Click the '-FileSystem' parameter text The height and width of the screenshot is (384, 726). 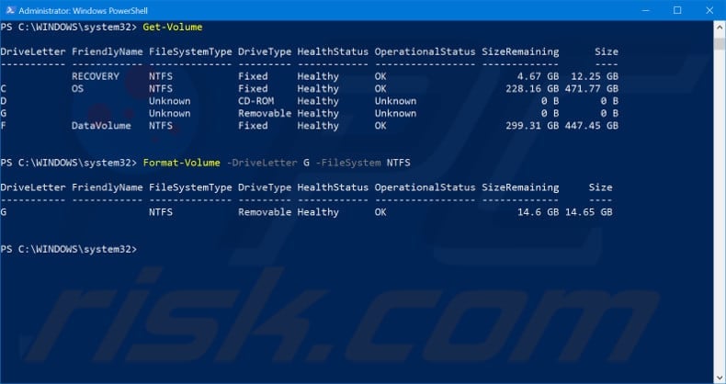pyautogui.click(x=348, y=163)
